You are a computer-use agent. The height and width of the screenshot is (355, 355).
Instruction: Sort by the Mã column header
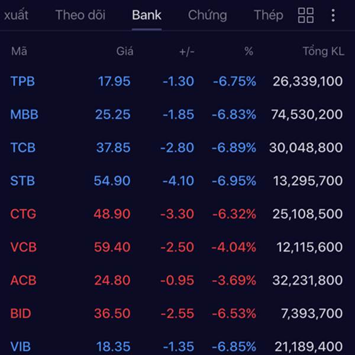(19, 51)
